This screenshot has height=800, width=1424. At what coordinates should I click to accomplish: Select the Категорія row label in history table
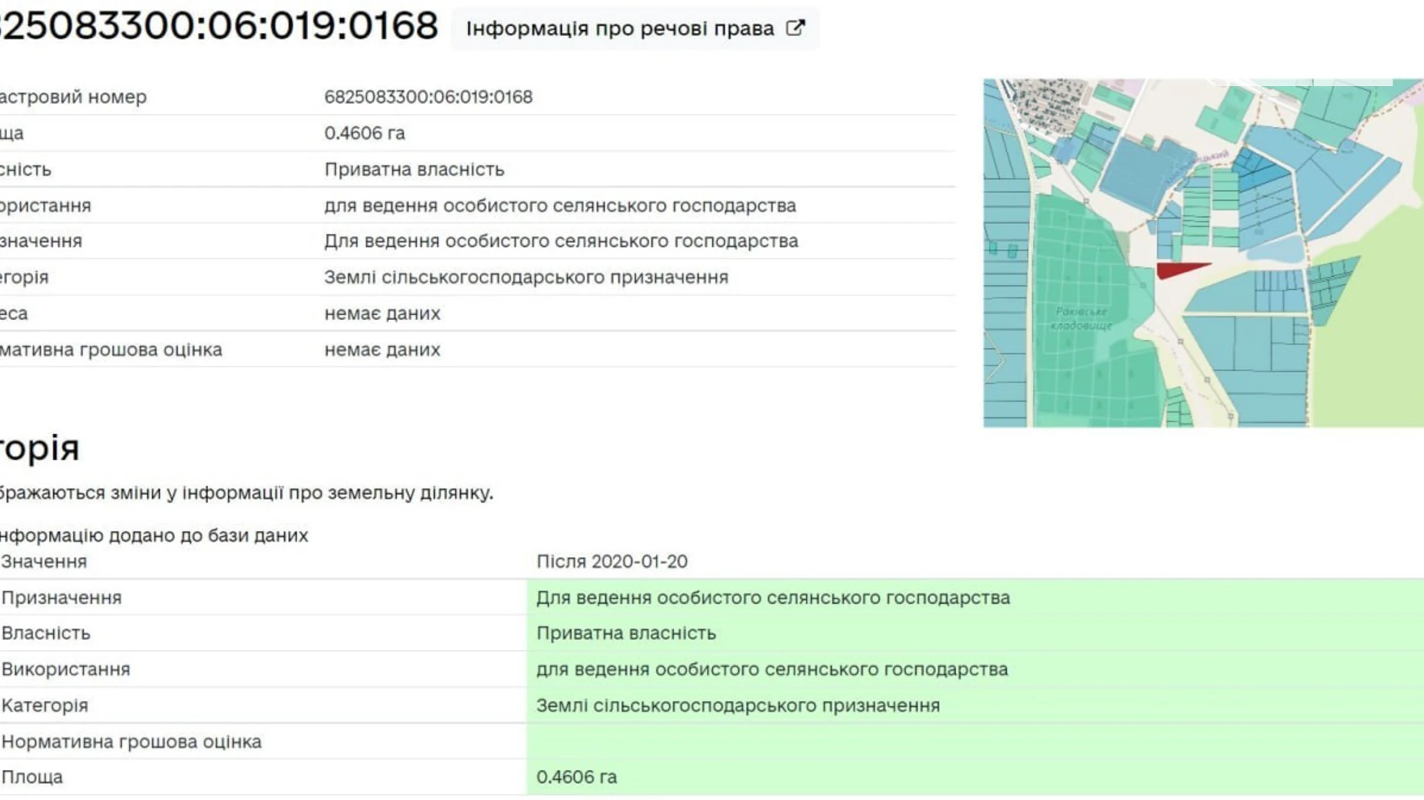45,705
